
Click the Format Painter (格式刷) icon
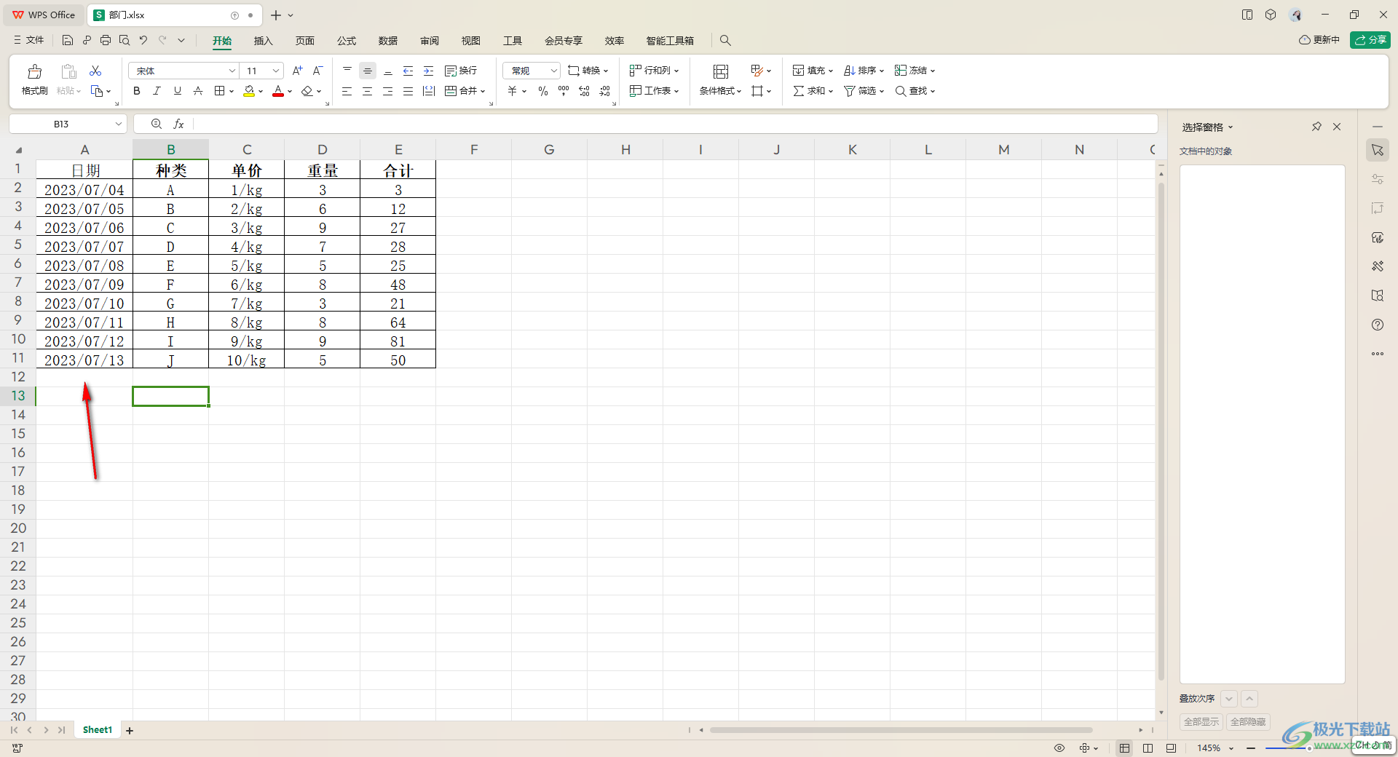tap(34, 71)
